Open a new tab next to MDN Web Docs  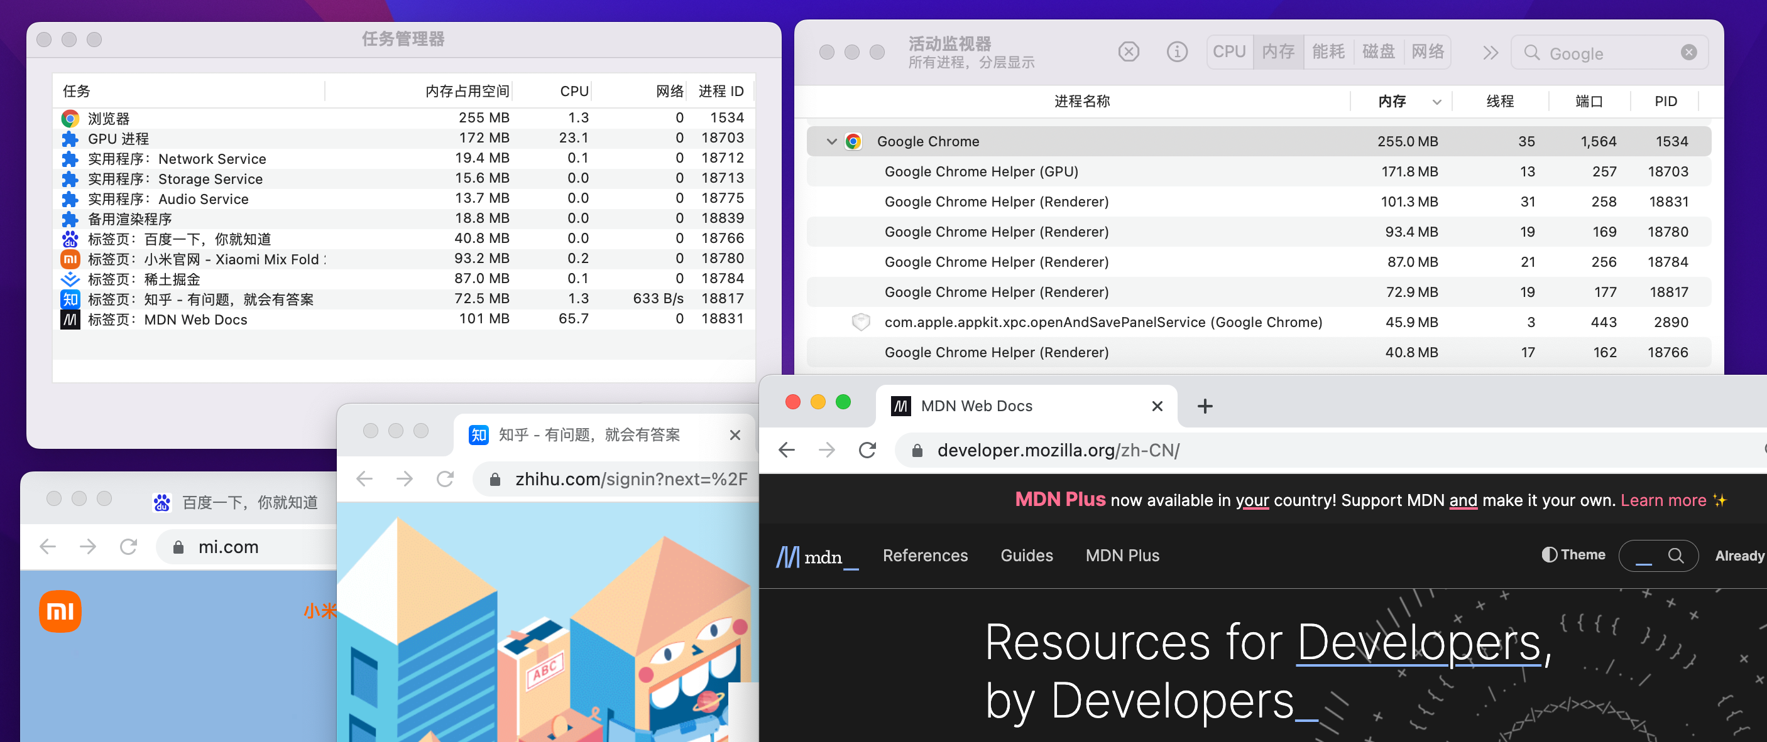tap(1205, 406)
